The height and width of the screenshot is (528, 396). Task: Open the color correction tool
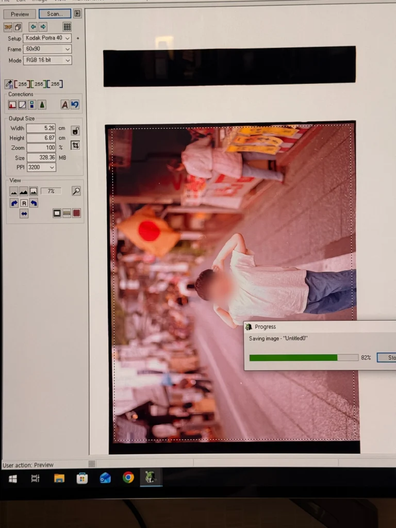[x=32, y=105]
